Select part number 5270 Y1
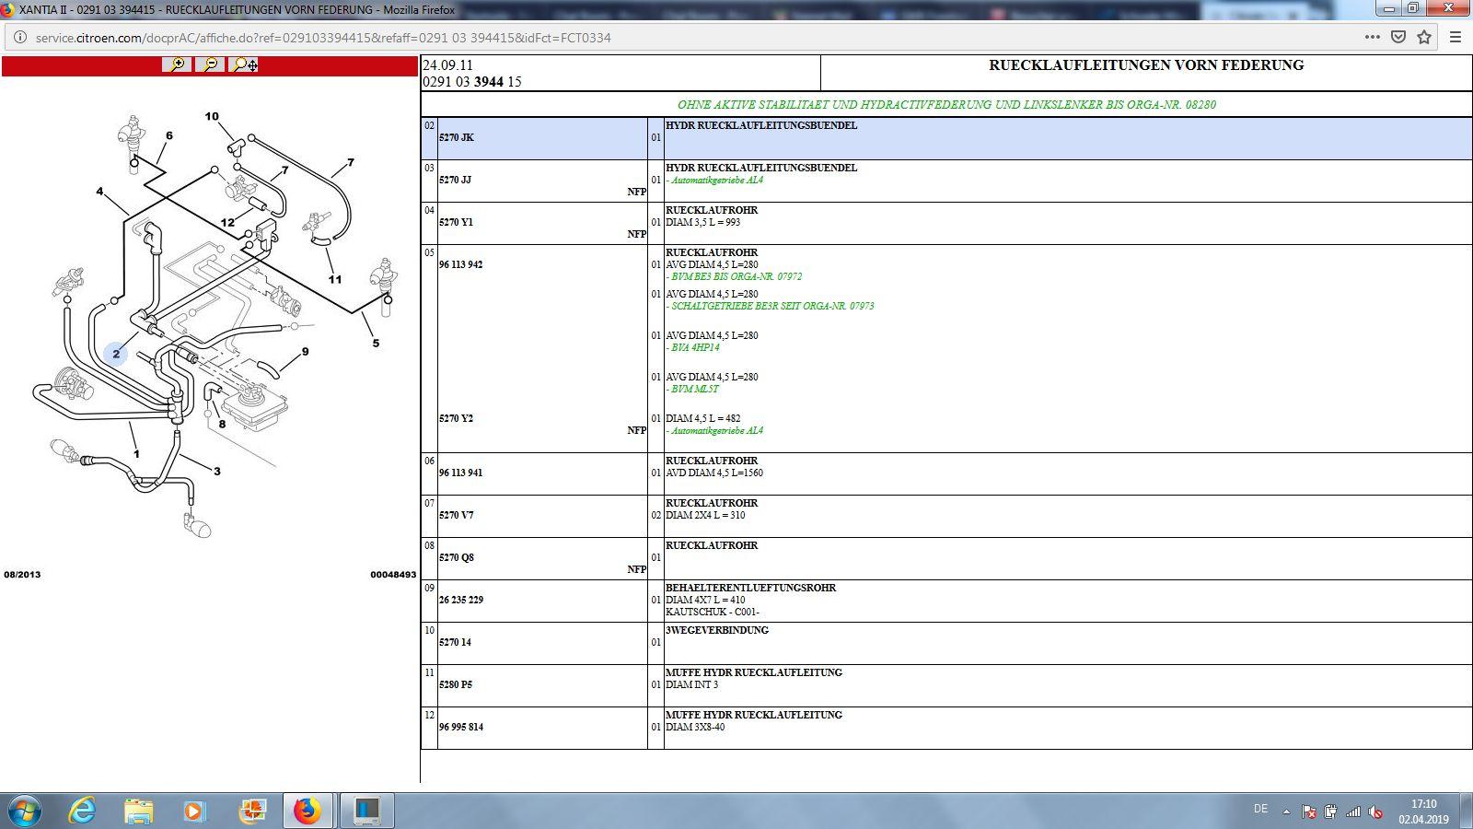This screenshot has width=1473, height=829. point(456,222)
